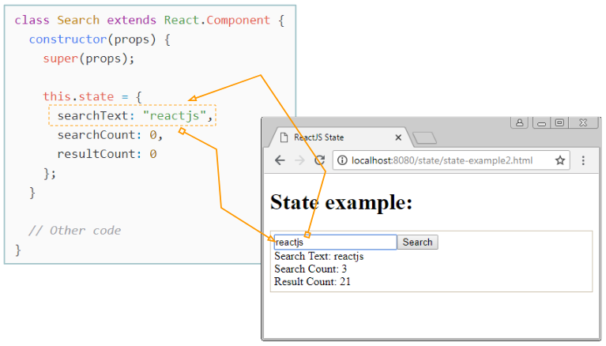Focus the reactjs search text field
This screenshot has height=346, width=606.
point(335,243)
